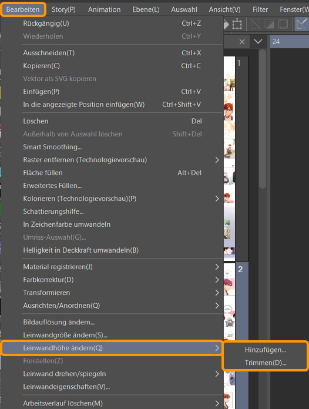Expand Leinwand drehen/spiegeln submenu
309x409 pixels.
[x=112, y=374]
